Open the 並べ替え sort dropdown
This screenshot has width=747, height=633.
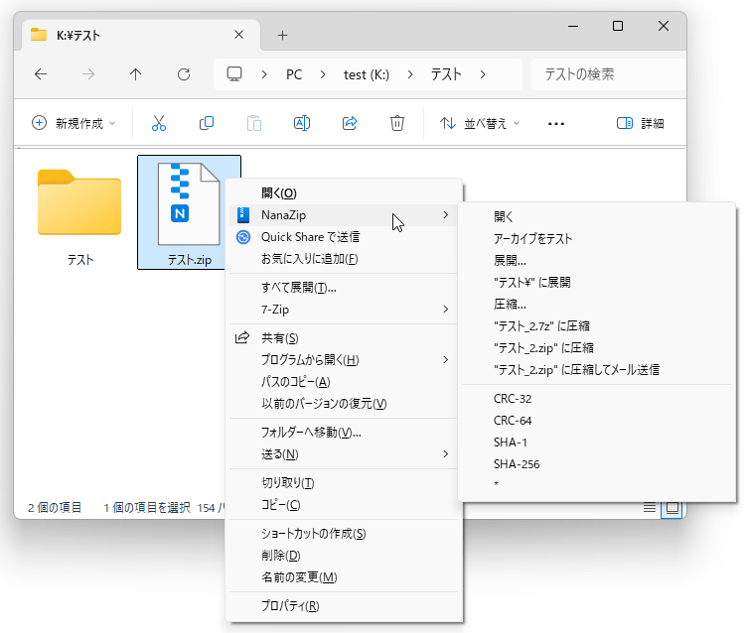coord(479,124)
